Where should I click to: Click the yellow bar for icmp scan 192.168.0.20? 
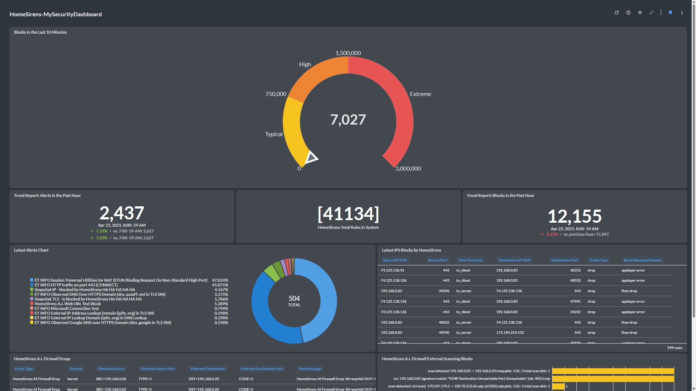point(613,371)
